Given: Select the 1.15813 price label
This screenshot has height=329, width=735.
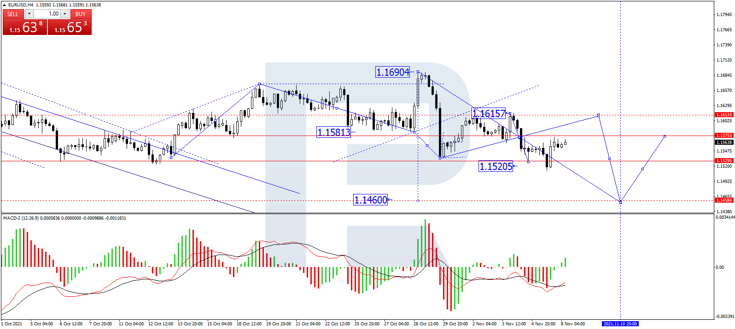Looking at the screenshot, I should (334, 132).
